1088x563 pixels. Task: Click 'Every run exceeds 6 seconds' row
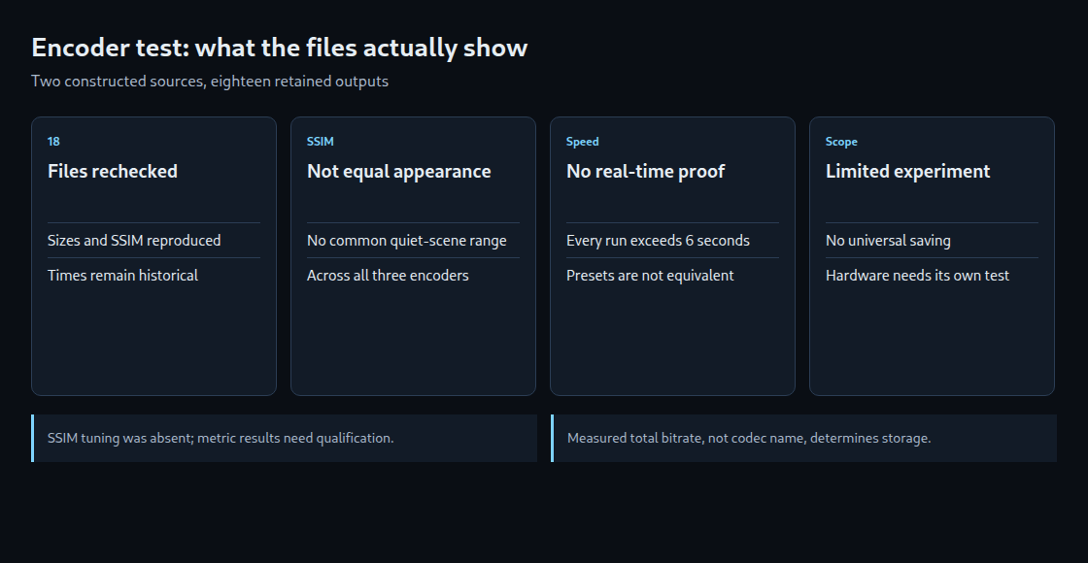(x=672, y=241)
